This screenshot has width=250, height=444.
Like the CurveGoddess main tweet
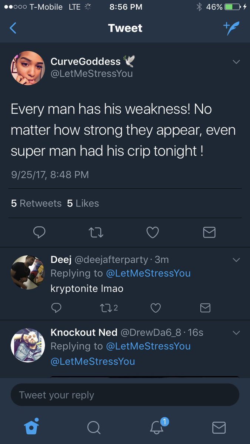[153, 232]
